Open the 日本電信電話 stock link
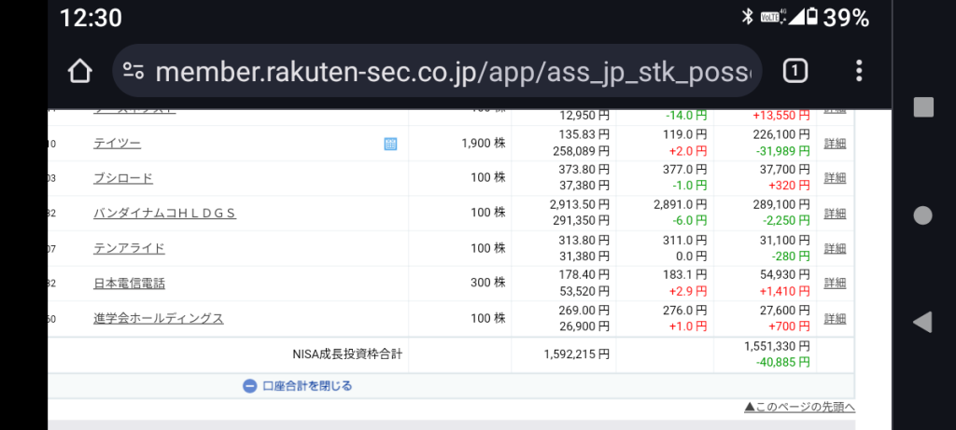This screenshot has width=956, height=430. 129,284
